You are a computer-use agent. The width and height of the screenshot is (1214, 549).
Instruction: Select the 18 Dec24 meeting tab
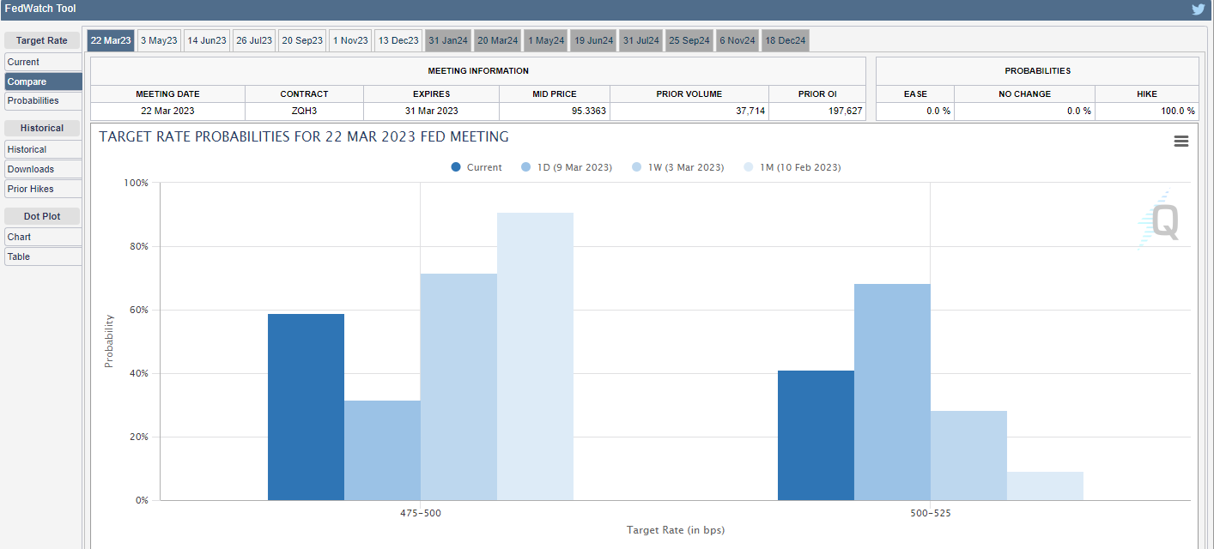coord(785,40)
